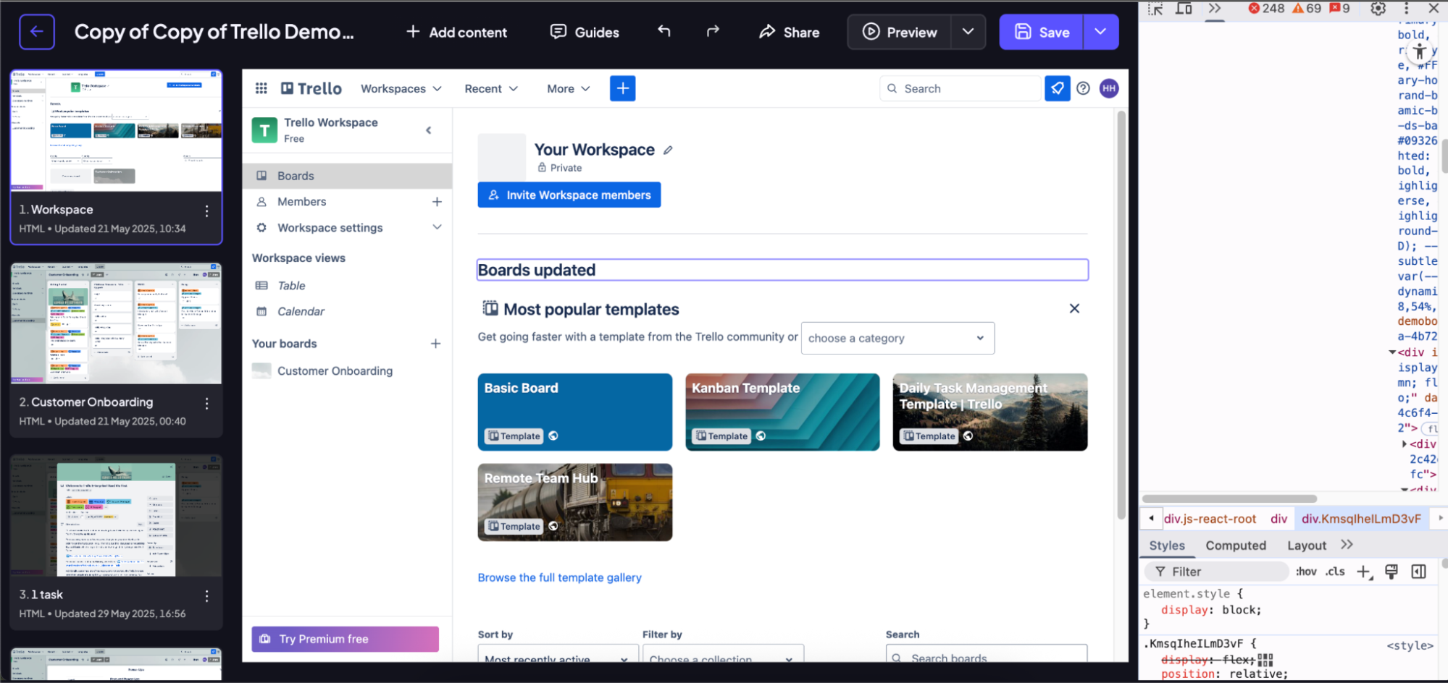Toggle the DevTools device toolbar icon
The width and height of the screenshot is (1448, 683).
tap(1184, 9)
